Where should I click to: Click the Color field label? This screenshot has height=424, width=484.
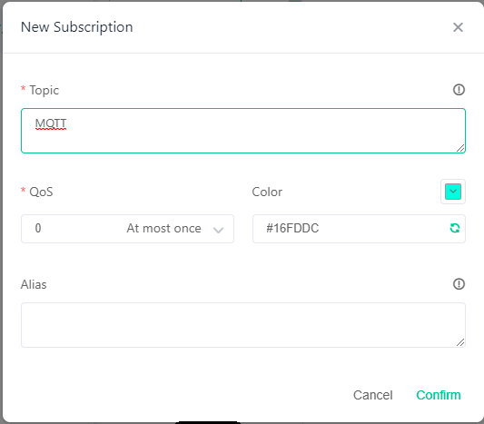267,192
